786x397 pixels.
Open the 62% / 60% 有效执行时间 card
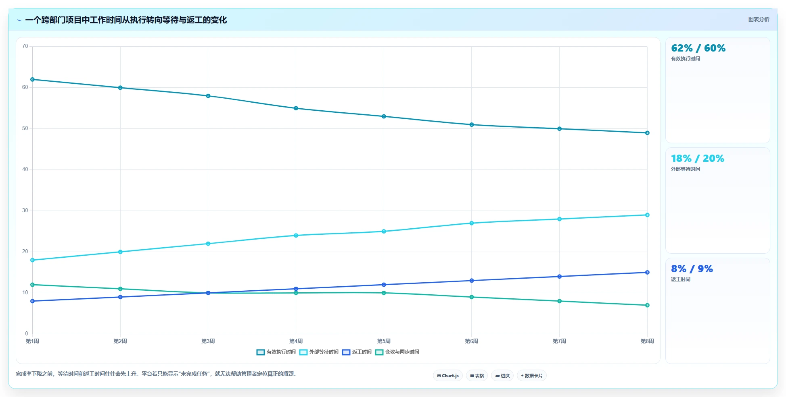(x=717, y=90)
